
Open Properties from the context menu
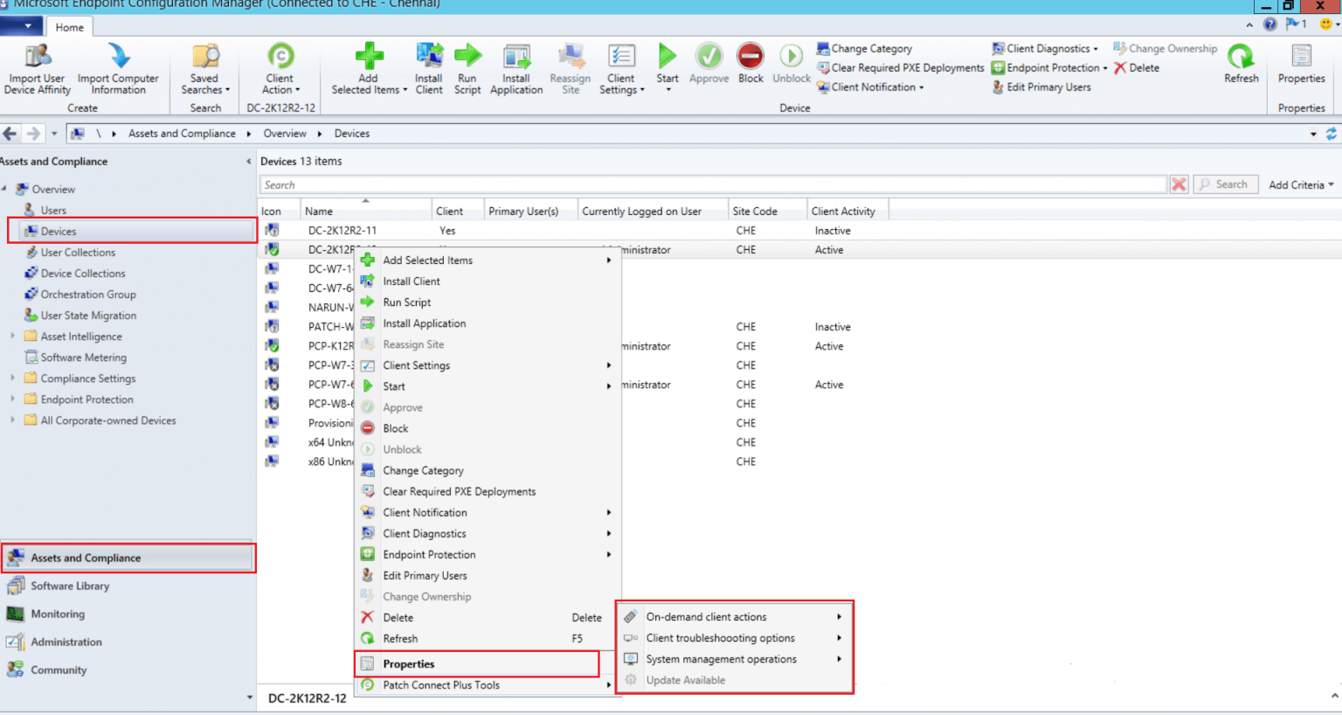point(409,663)
